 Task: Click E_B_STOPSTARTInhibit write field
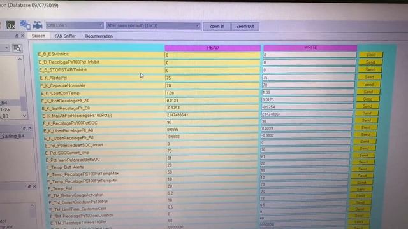(309, 70)
